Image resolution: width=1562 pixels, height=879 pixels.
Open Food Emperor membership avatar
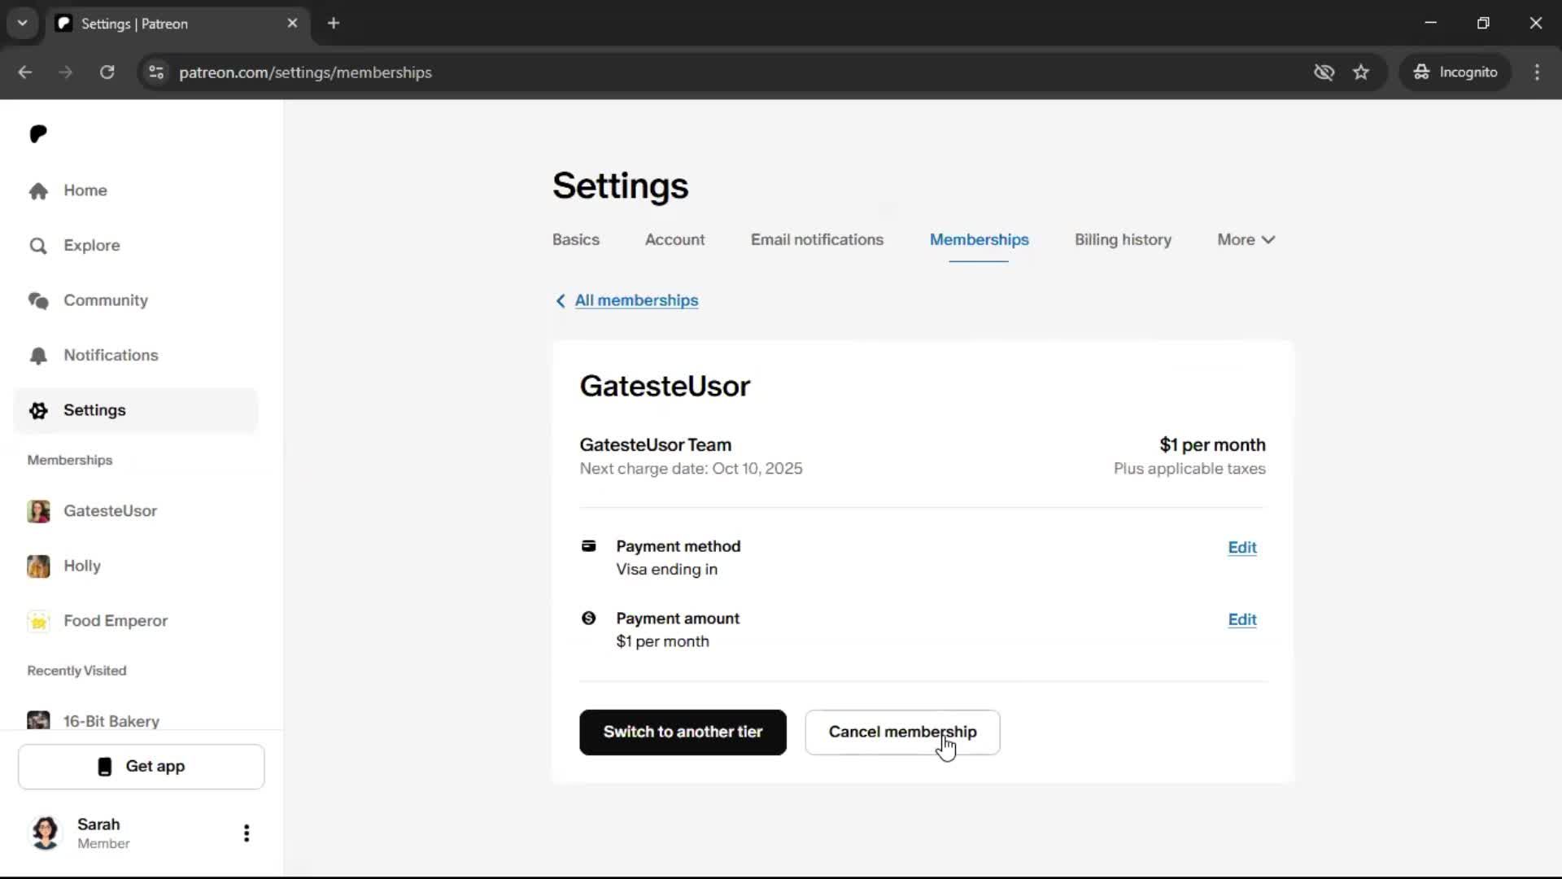[x=38, y=621]
